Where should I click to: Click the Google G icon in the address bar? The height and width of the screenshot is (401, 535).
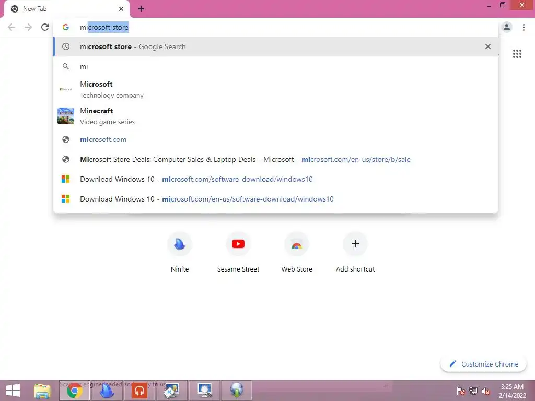[66, 27]
